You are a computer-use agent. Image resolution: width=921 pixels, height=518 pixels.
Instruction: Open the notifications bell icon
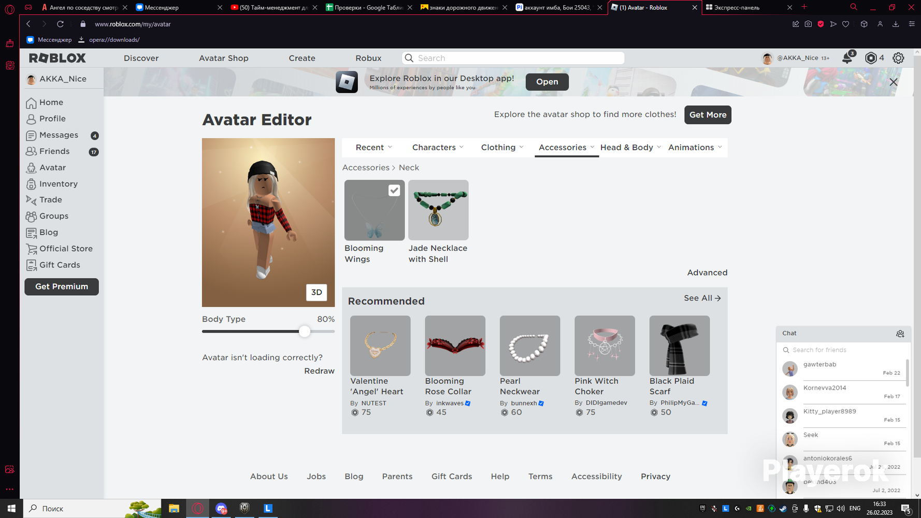(847, 58)
